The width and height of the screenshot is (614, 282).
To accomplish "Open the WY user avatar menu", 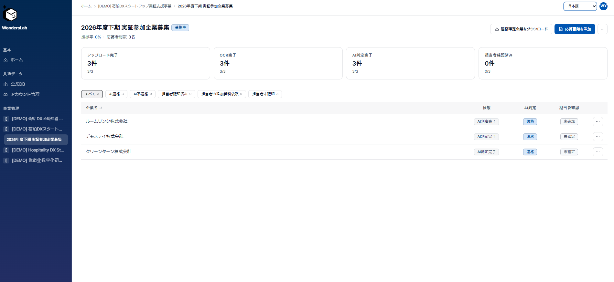I will point(603,6).
